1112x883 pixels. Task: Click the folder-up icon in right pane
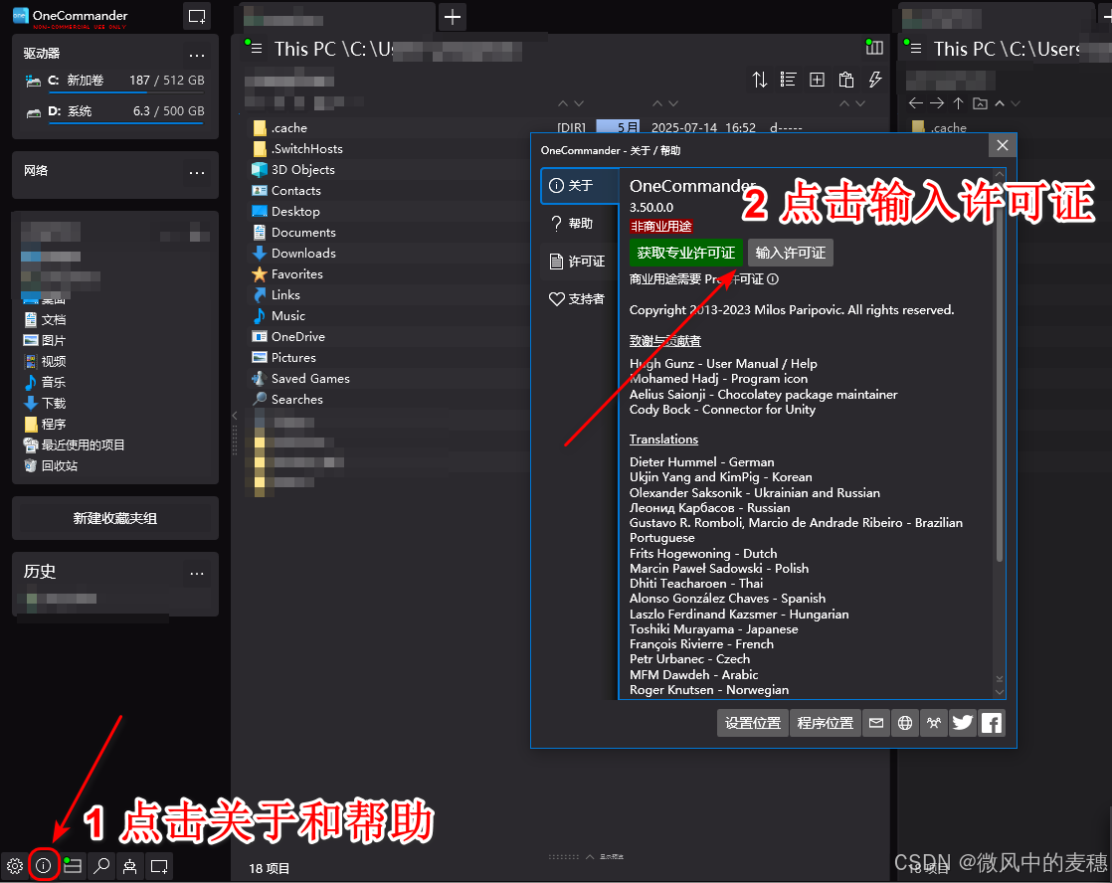[980, 103]
